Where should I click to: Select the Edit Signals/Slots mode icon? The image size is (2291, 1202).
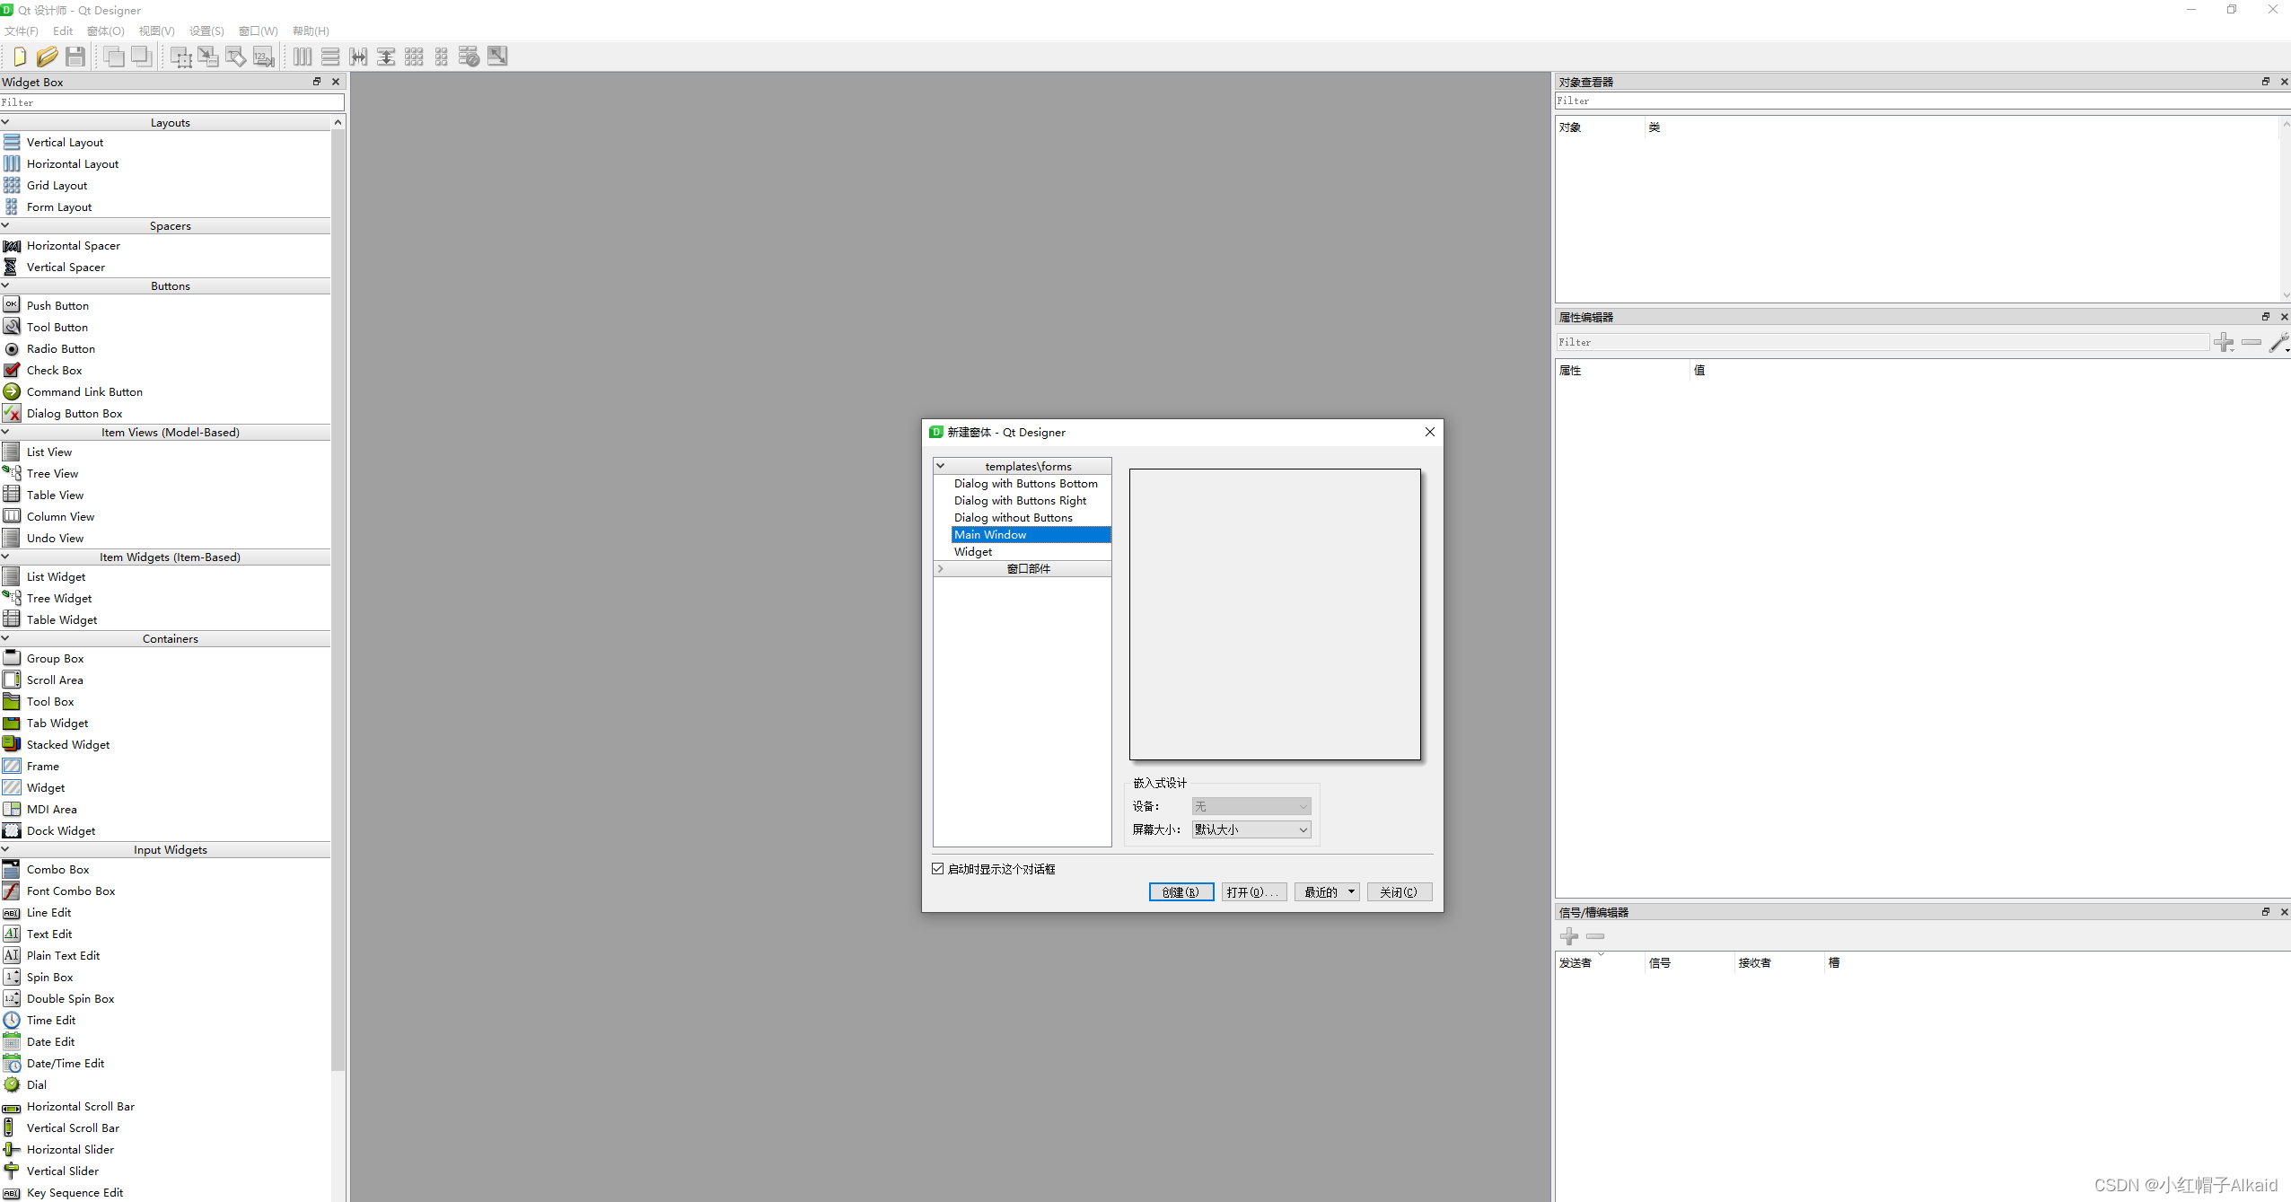tap(208, 57)
